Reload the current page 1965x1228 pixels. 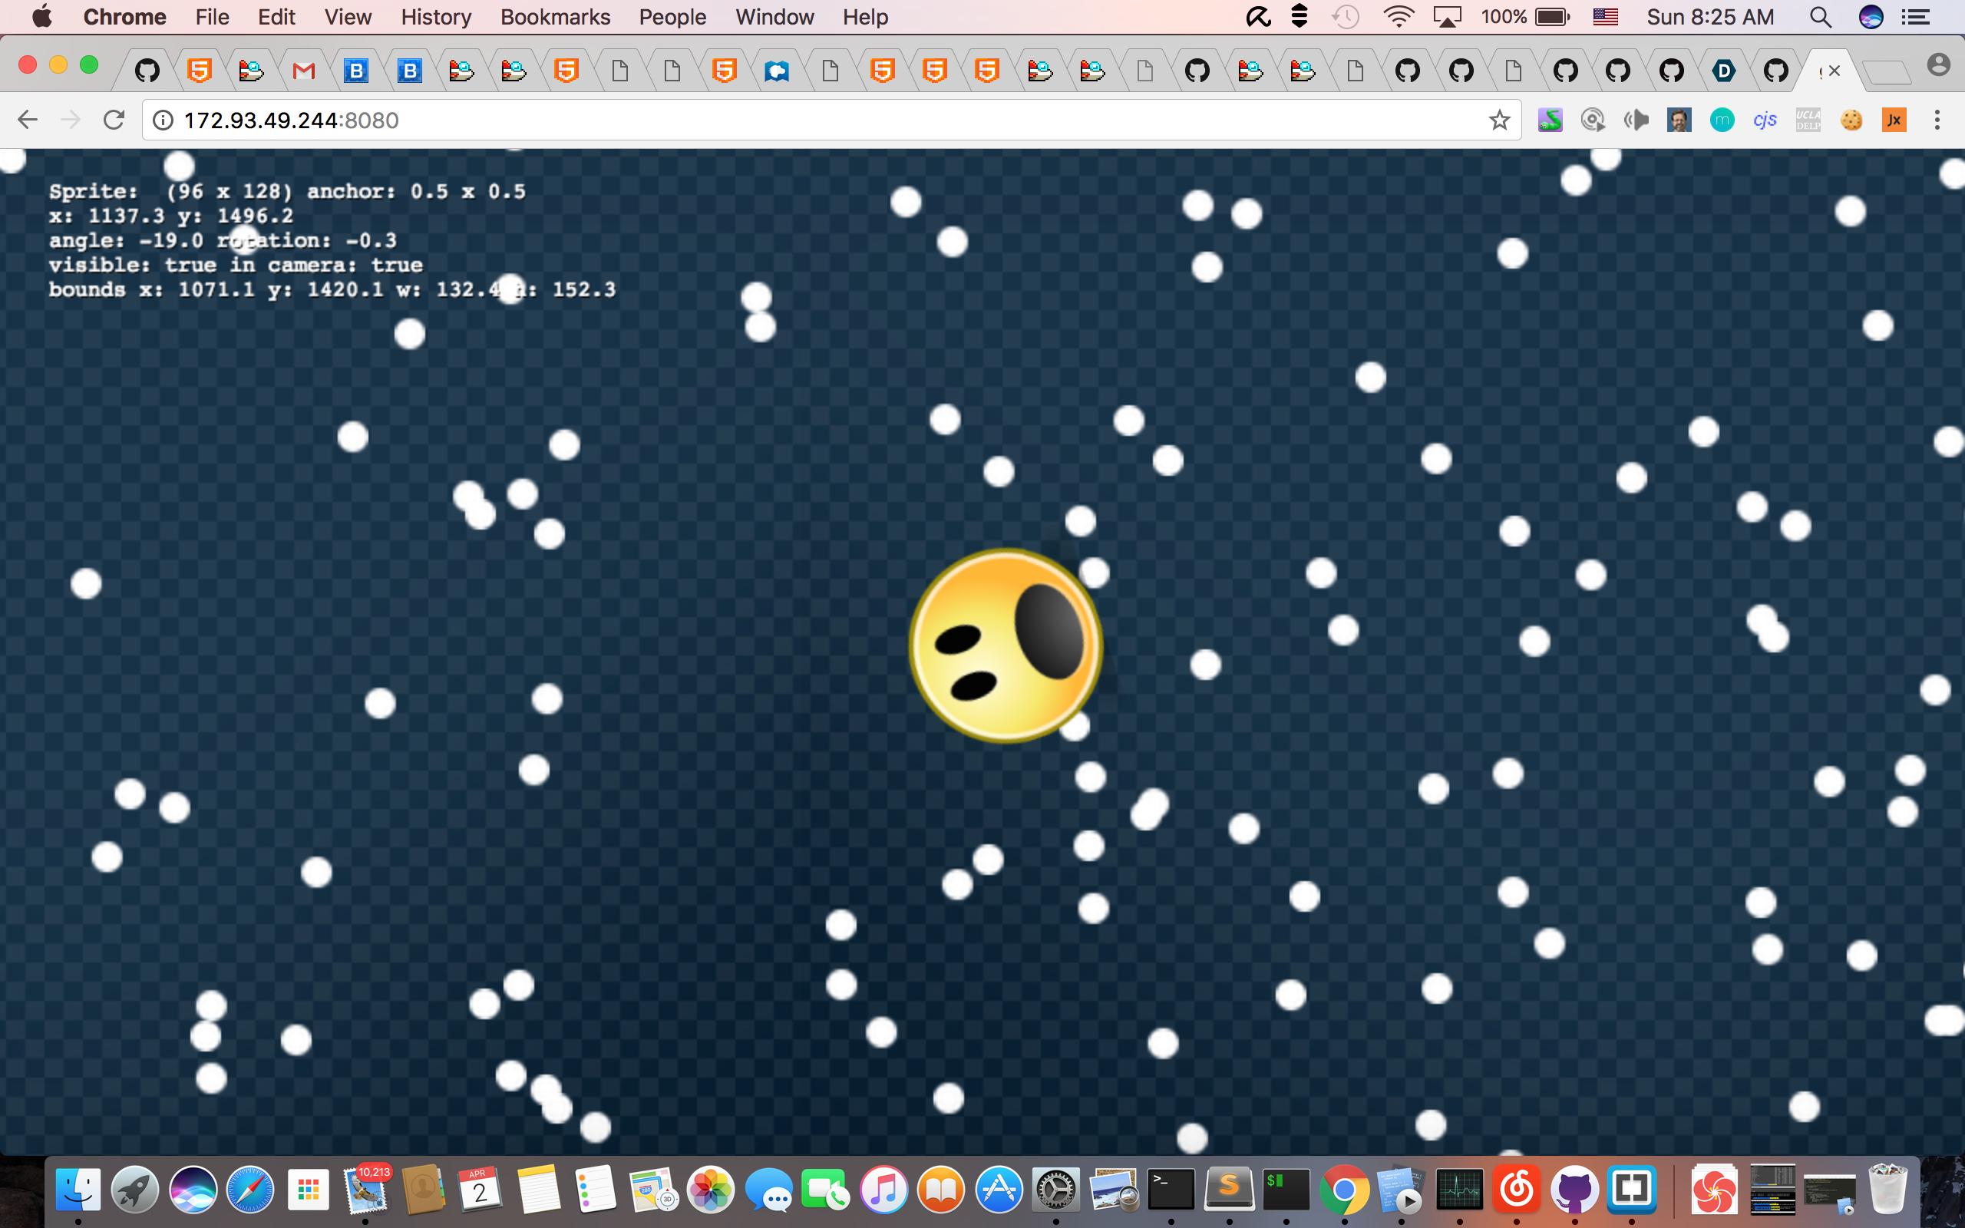click(114, 120)
